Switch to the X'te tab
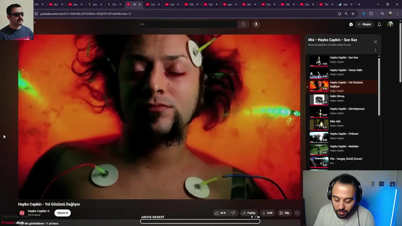Screen dimensions: 402x226 114,4
